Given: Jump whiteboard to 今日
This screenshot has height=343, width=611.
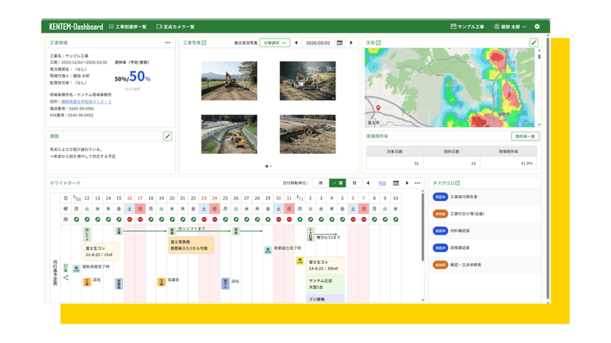Looking at the screenshot, I should coord(382,183).
